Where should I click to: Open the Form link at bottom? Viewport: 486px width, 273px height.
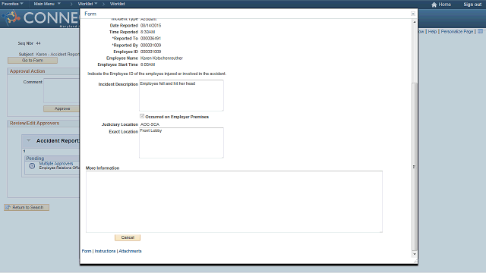[x=87, y=251]
